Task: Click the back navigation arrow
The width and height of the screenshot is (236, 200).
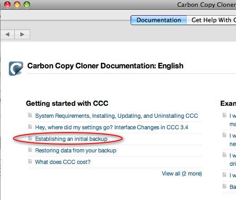Action: (x=7, y=34)
